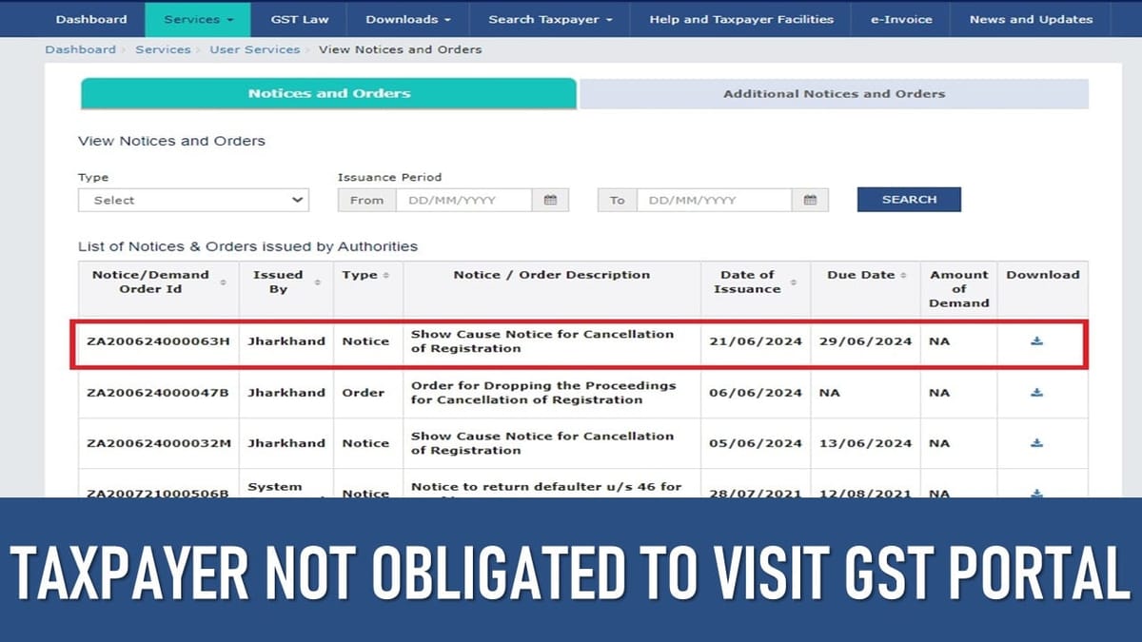Open the Search Taxpayer menu

tap(548, 18)
